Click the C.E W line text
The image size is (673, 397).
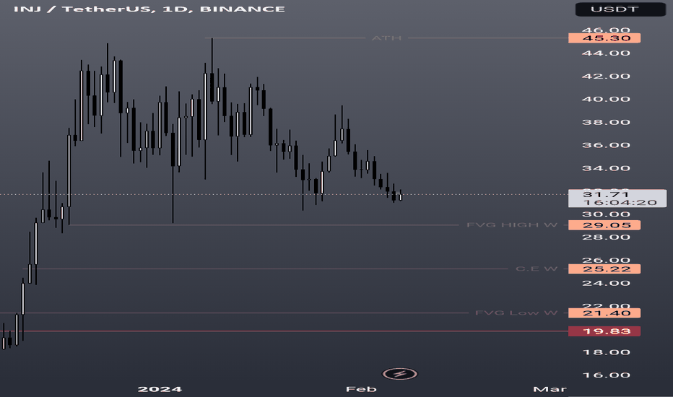coord(537,269)
